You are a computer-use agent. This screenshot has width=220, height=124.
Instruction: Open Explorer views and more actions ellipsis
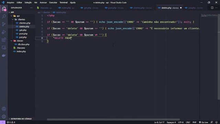[31, 8]
